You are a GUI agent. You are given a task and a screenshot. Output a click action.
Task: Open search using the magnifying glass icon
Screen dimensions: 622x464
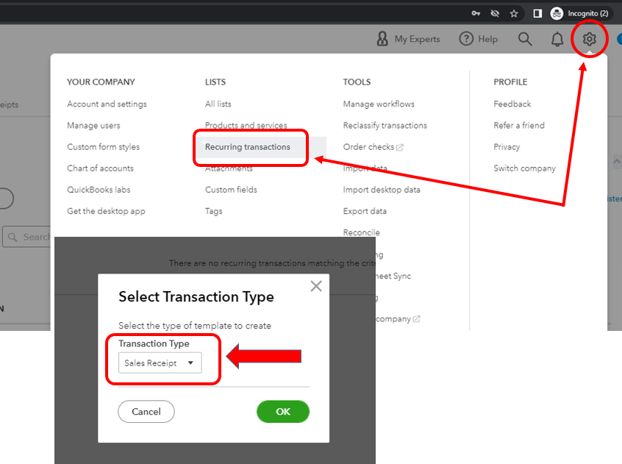coord(524,39)
